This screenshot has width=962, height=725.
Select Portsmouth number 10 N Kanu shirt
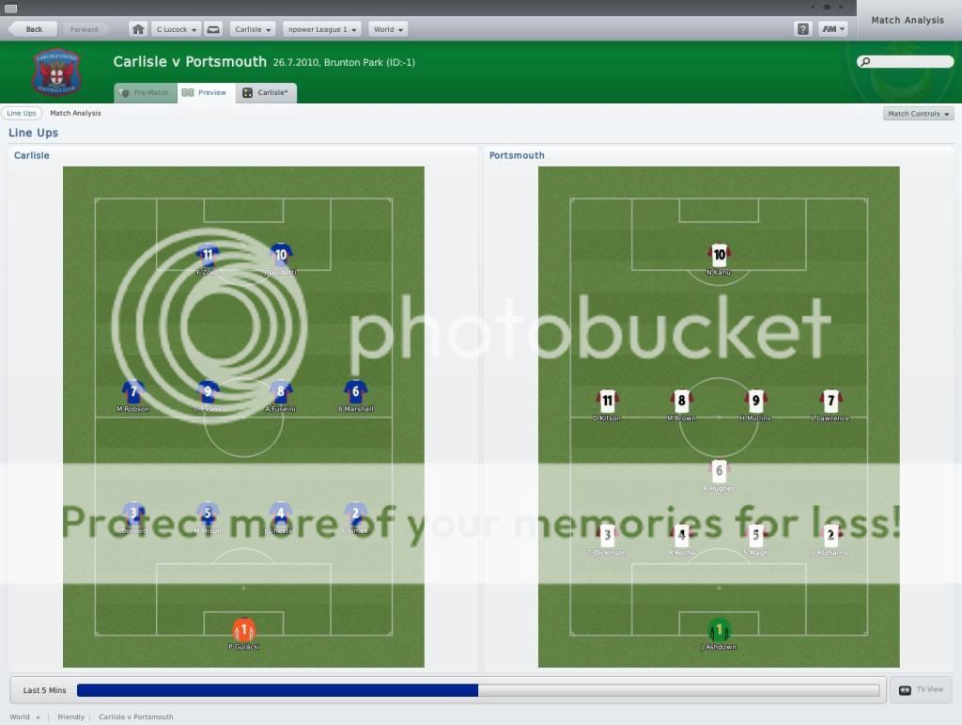click(719, 254)
